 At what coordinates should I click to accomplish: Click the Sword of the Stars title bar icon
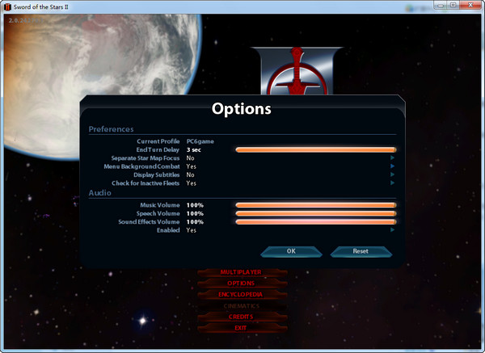click(x=7, y=6)
